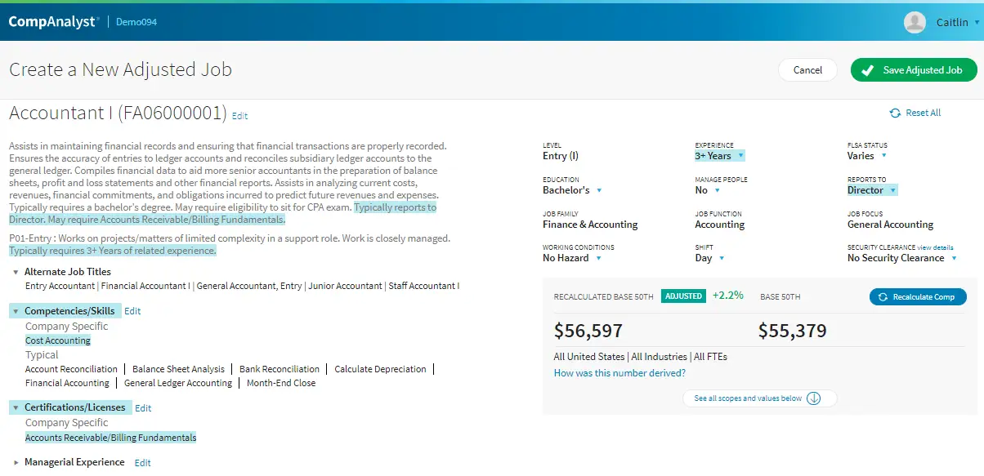Click the Recalculate Comp button
984x476 pixels.
(918, 297)
